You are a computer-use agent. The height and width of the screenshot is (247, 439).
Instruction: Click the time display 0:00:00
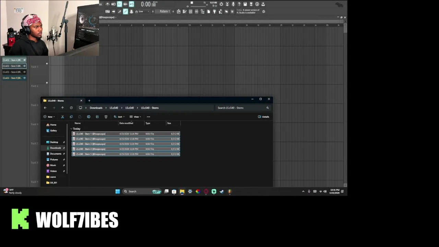click(149, 4)
